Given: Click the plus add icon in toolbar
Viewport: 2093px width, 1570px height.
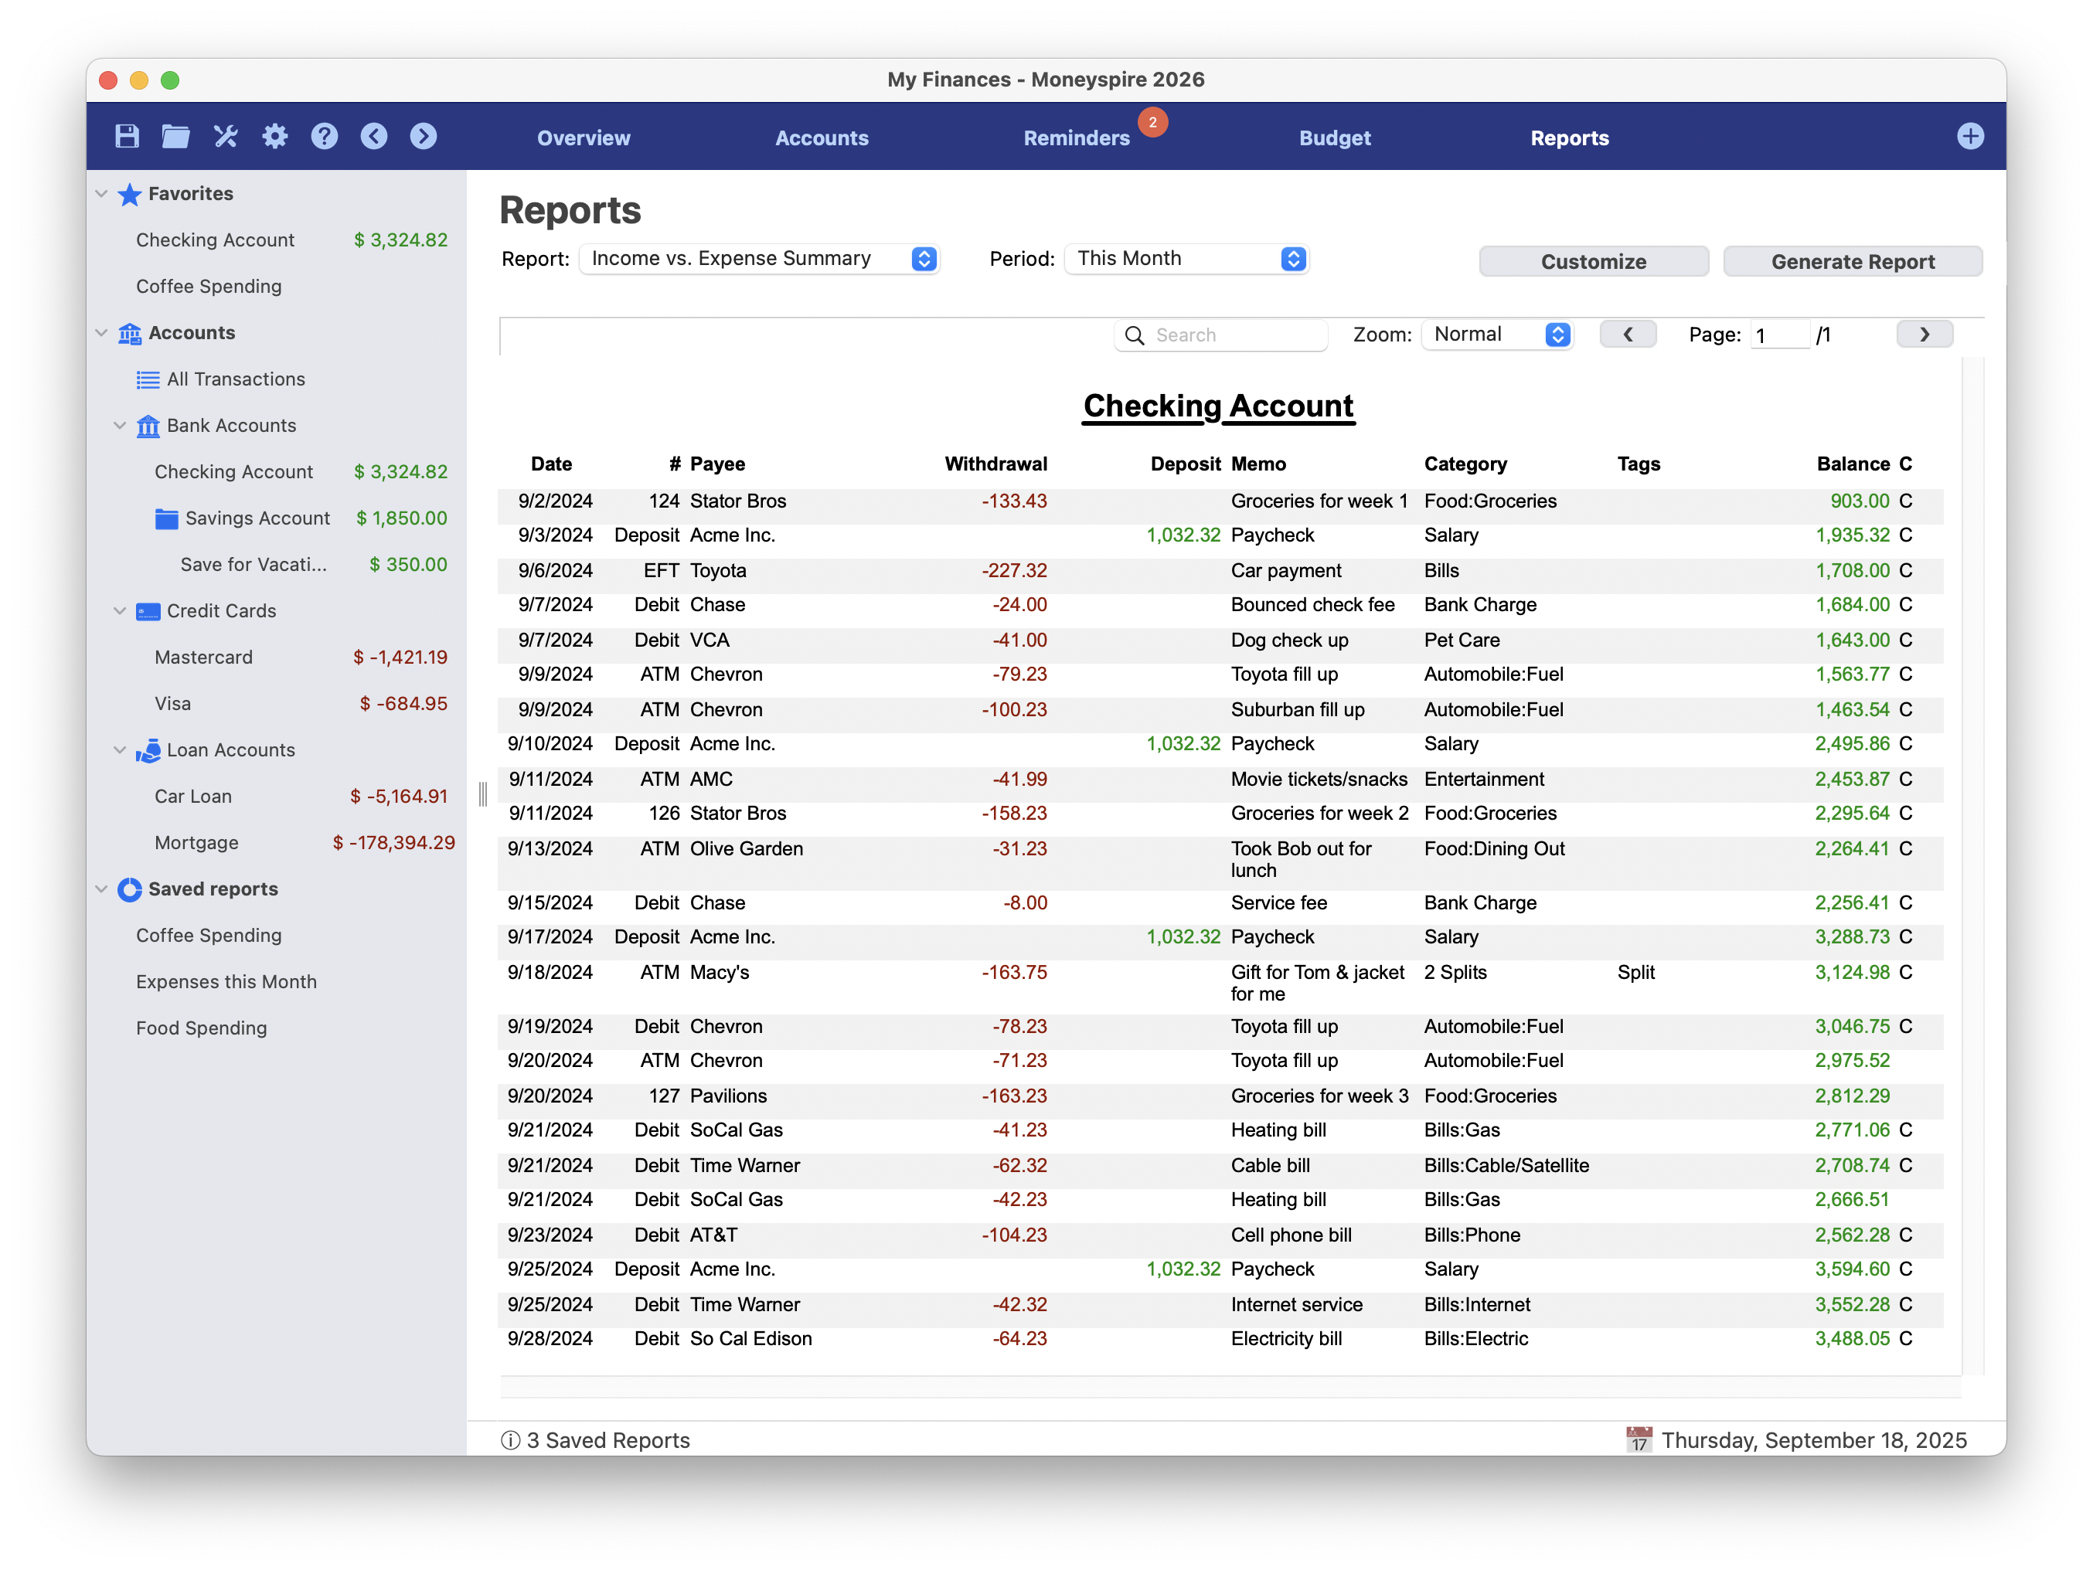Looking at the screenshot, I should click(x=1970, y=136).
